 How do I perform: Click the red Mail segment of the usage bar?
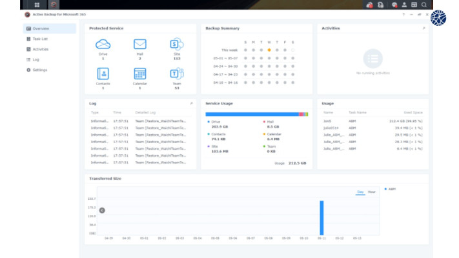click(301, 114)
